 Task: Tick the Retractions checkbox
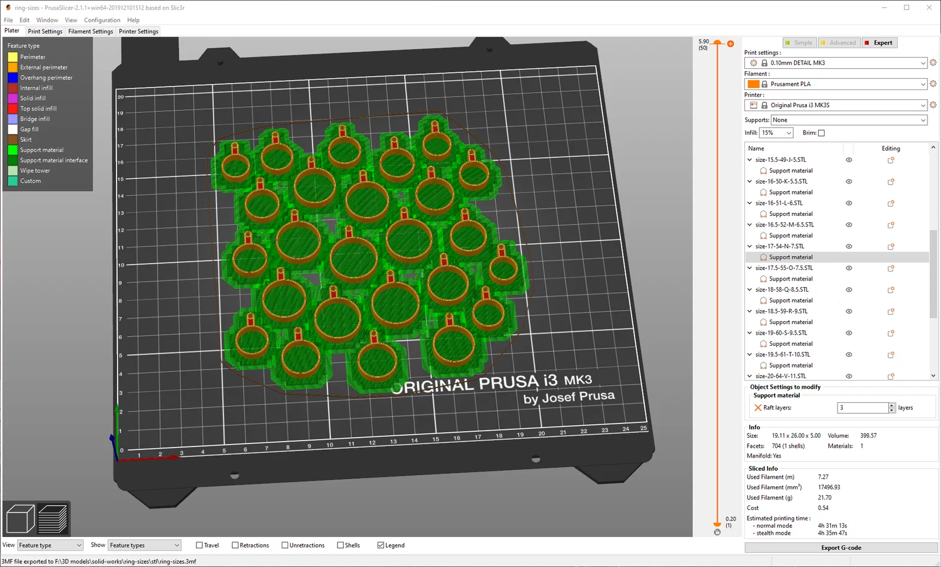[x=235, y=545]
